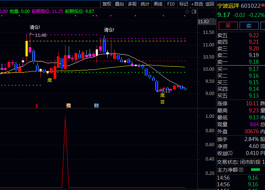Image resolution: width=265 pixels, height=190 pixels.
Task: Select the 多股 multi-stock view
Action: coord(132,4)
